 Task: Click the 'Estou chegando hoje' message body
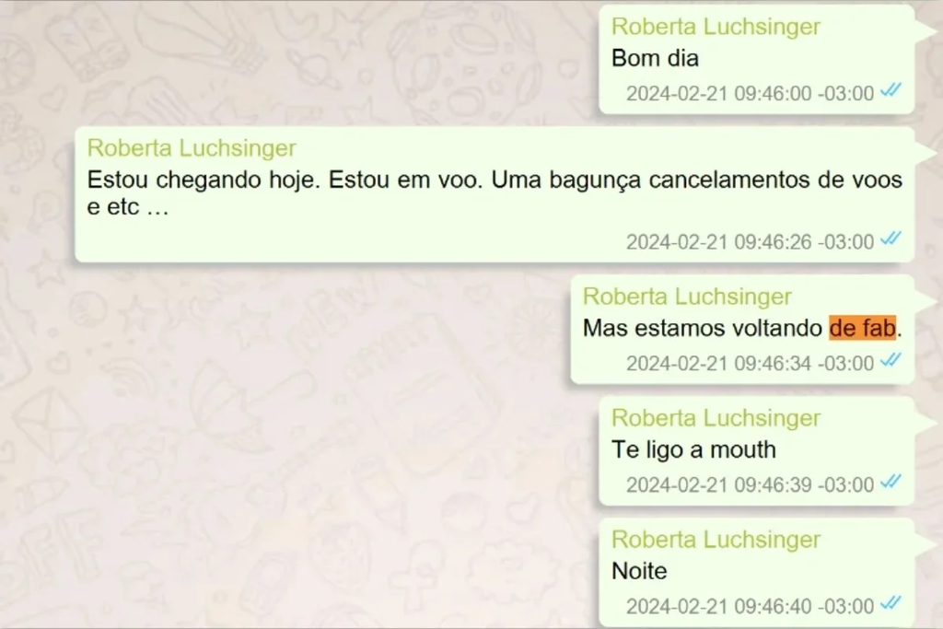495,193
